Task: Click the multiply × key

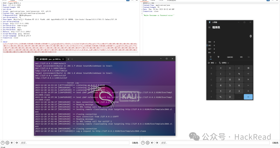Action: pyautogui.click(x=248, y=79)
